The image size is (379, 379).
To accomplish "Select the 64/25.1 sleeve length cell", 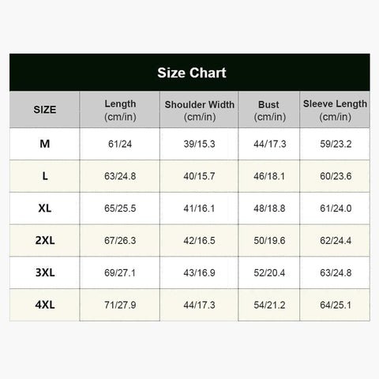I will point(335,305).
